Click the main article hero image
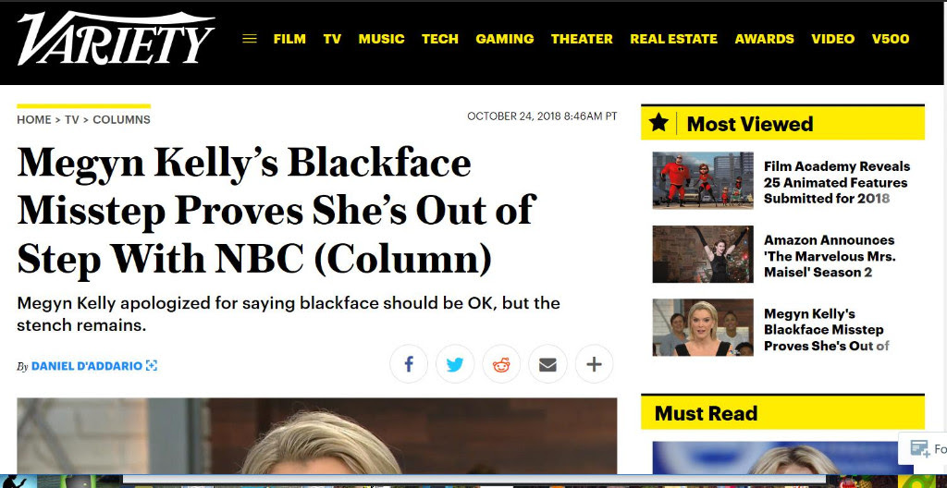The height and width of the screenshot is (488, 947). (x=317, y=435)
